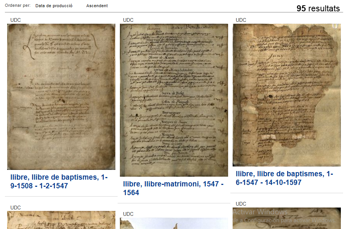This screenshot has width=348, height=229.
Task: Click the paperclip attachment icon on third manuscript
Action: pos(335,26)
